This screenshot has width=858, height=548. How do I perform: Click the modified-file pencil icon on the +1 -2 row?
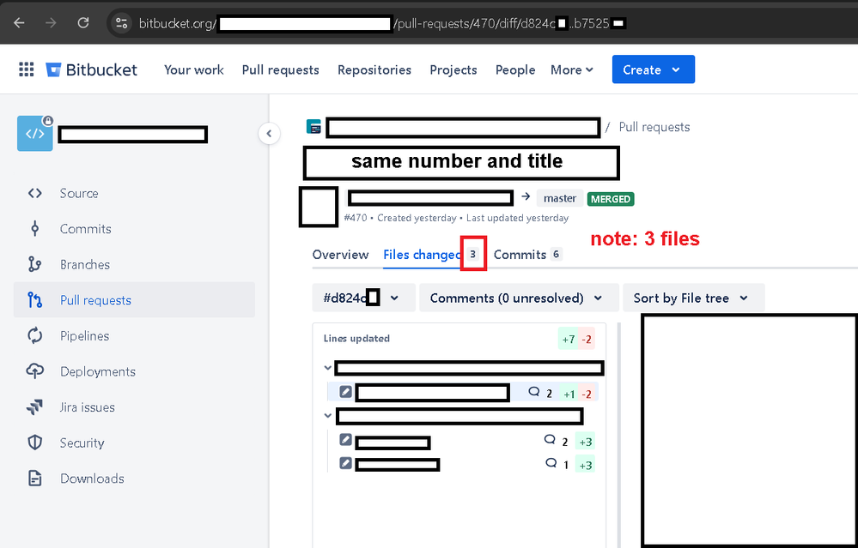click(x=345, y=391)
